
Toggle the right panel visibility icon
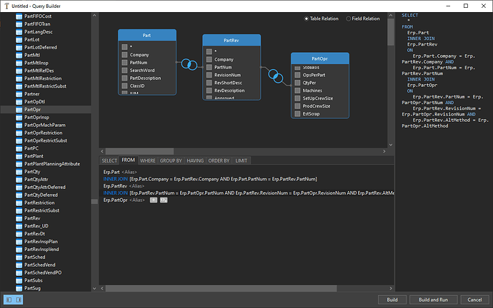pos(19,300)
